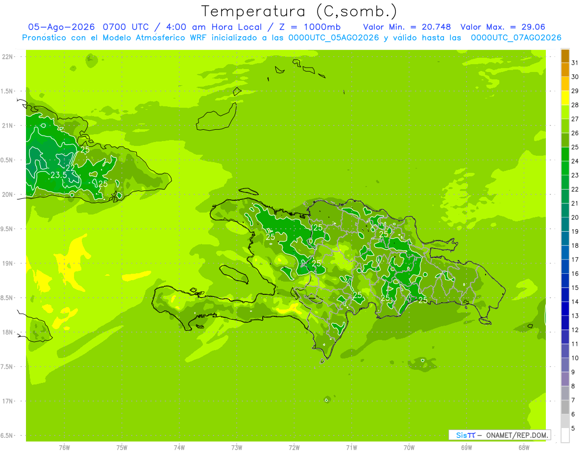Click the 76W longitude axis label
Viewport: 588px width, 454px height.
[64, 448]
